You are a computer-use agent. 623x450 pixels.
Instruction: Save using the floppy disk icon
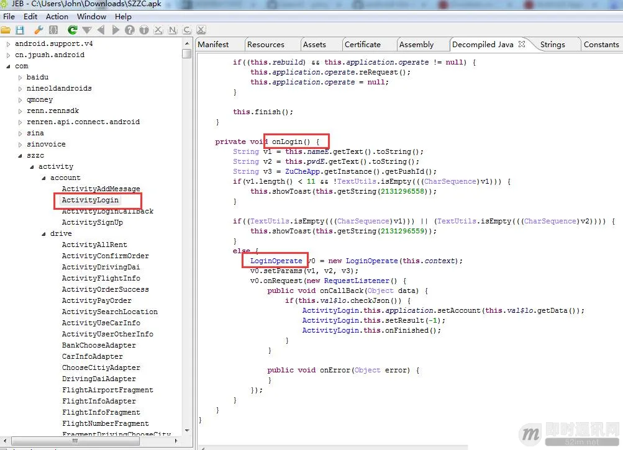20,30
